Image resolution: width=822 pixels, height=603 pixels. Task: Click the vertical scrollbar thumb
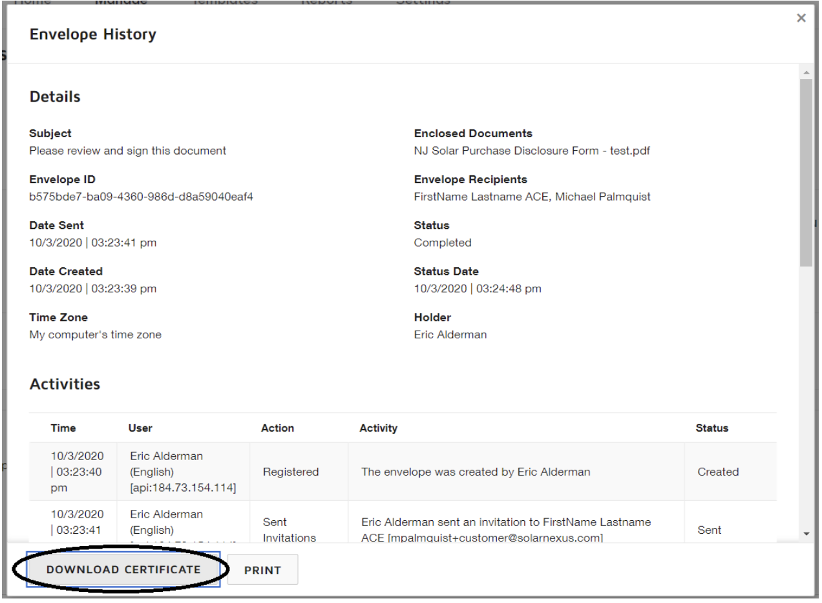click(x=805, y=171)
